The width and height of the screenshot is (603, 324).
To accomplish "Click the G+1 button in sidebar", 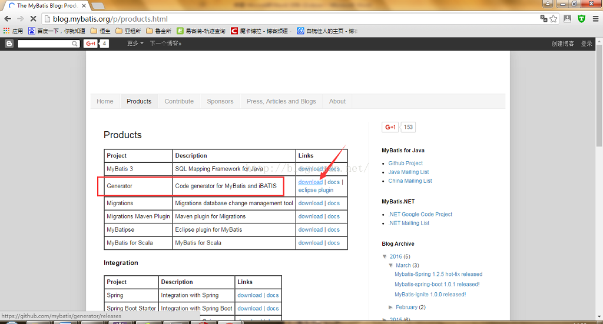I will 390,127.
